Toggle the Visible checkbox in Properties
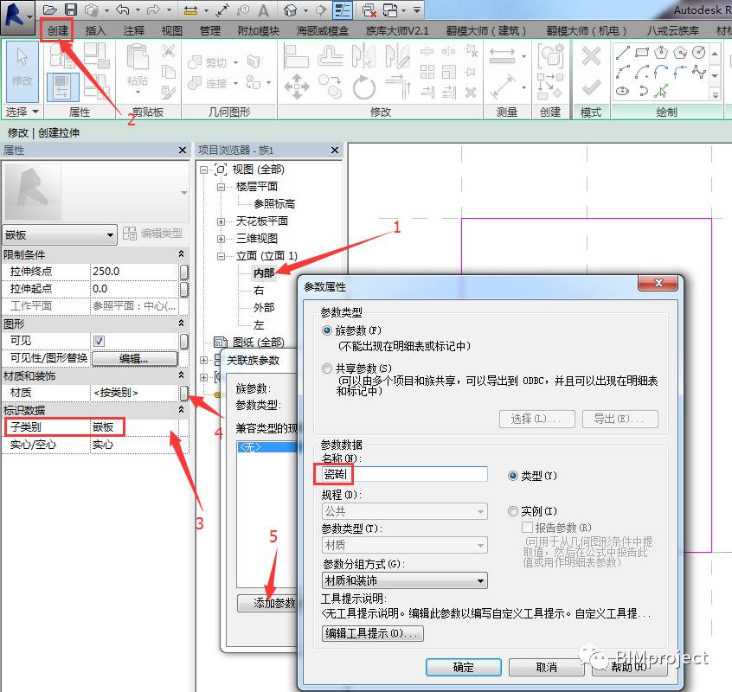732x692 pixels. point(99,341)
